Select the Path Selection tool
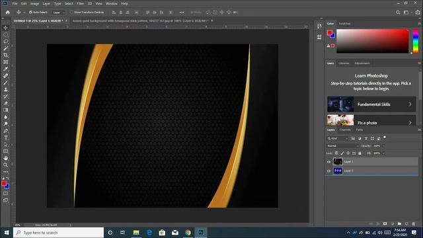 [6, 144]
